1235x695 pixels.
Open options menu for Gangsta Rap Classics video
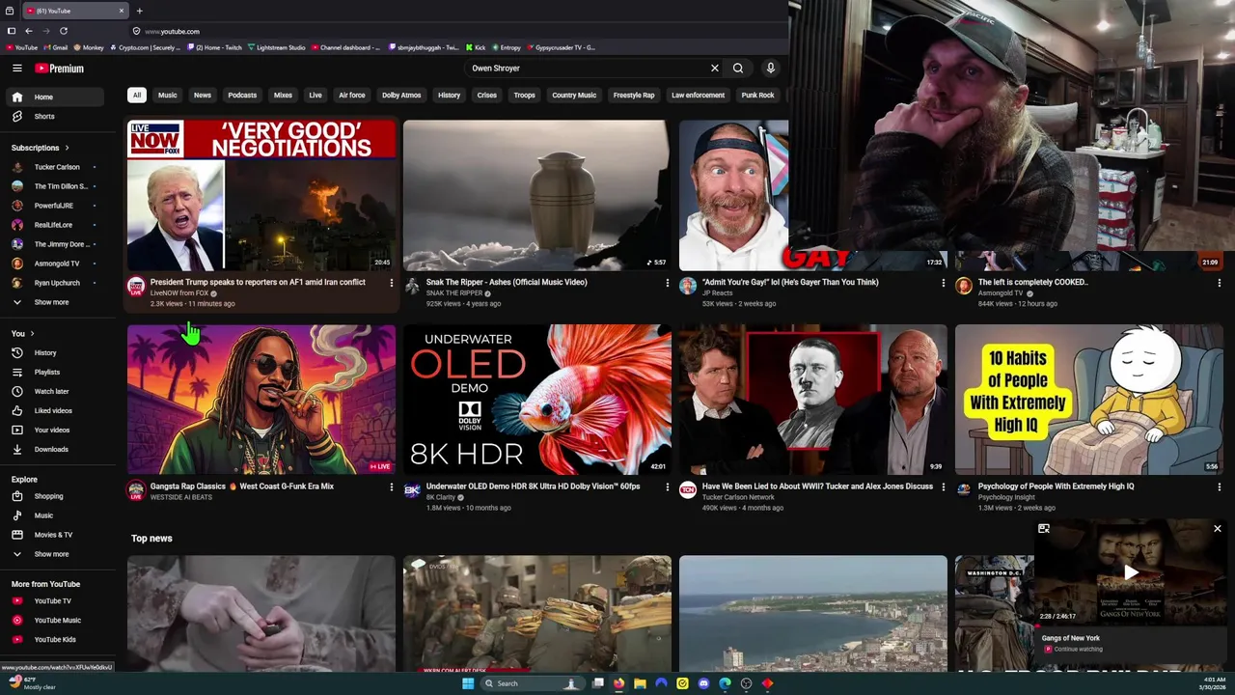tap(391, 487)
